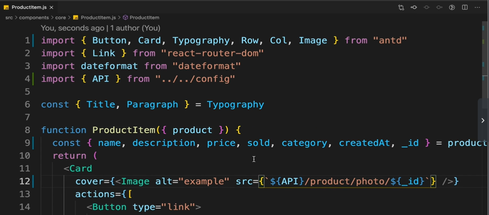The height and width of the screenshot is (215, 489).
Task: Click the "react-router-dom" string
Action: point(213,53)
